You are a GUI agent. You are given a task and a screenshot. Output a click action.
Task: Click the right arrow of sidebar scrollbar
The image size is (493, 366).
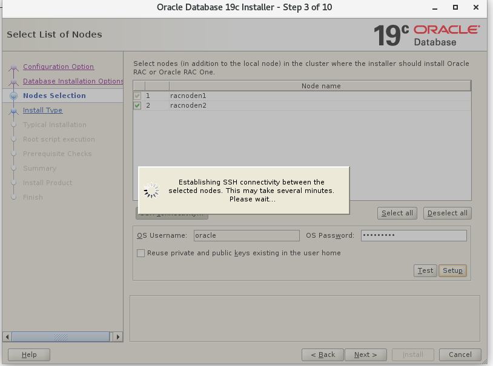(x=118, y=337)
